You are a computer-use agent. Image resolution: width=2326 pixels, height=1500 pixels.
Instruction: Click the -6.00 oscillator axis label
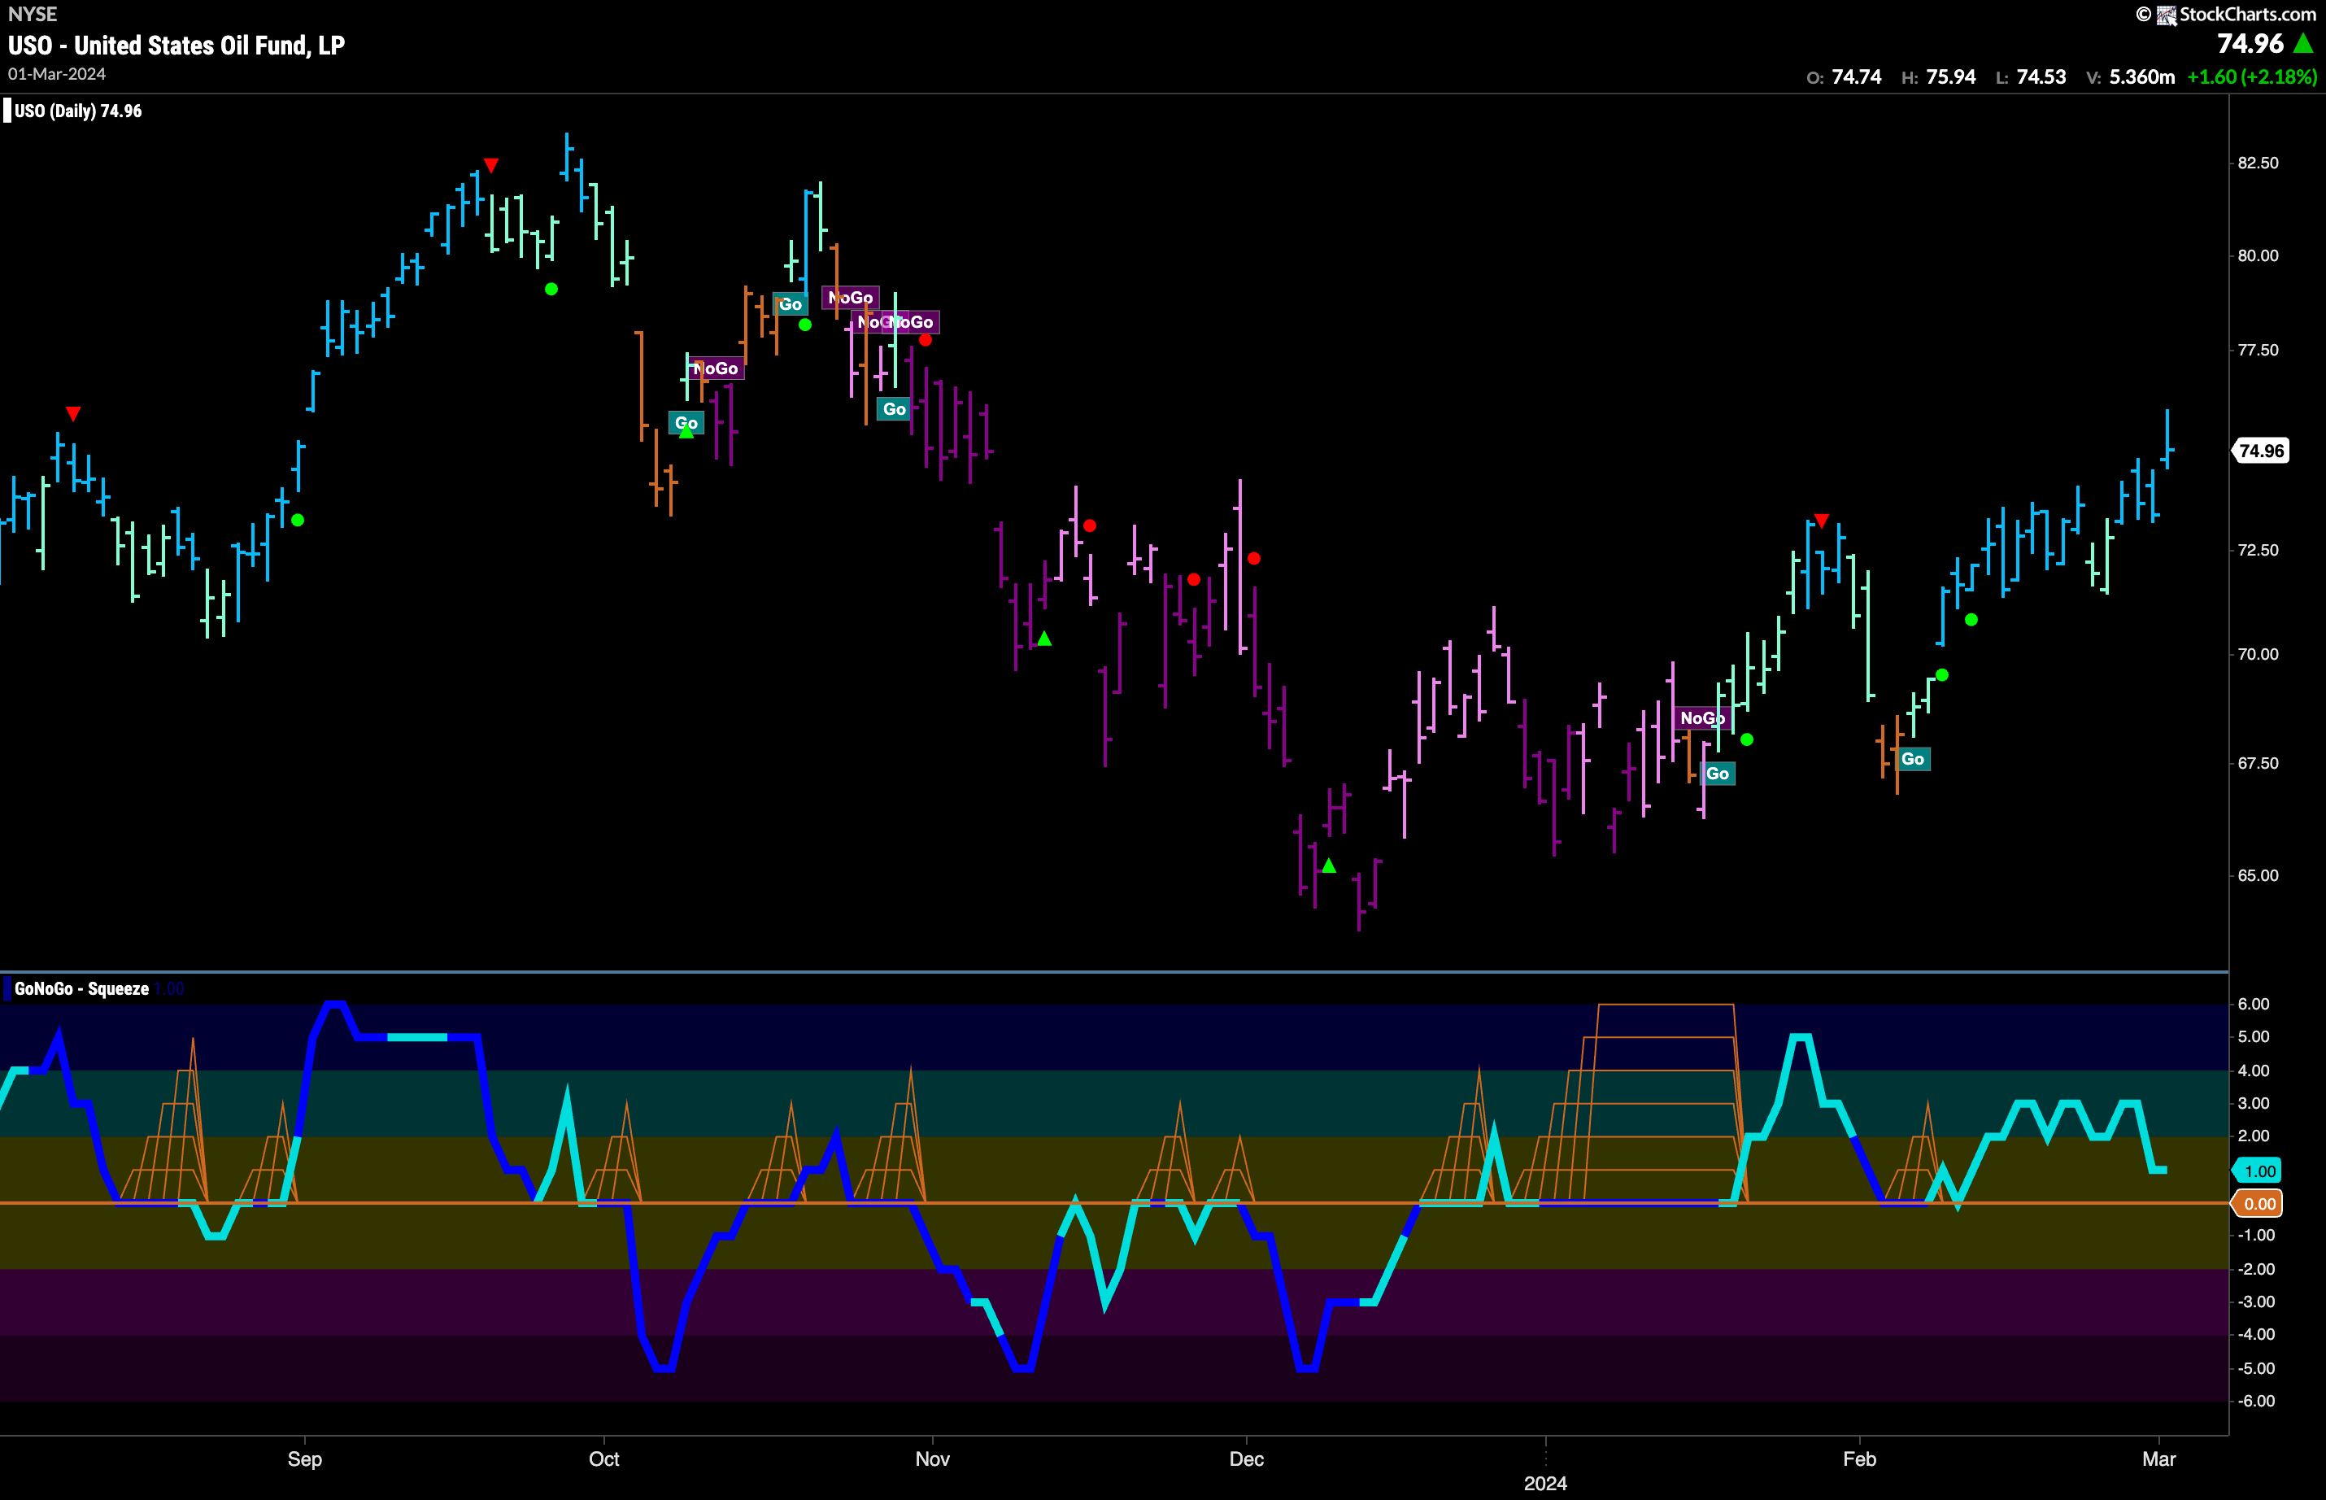click(x=2256, y=1401)
